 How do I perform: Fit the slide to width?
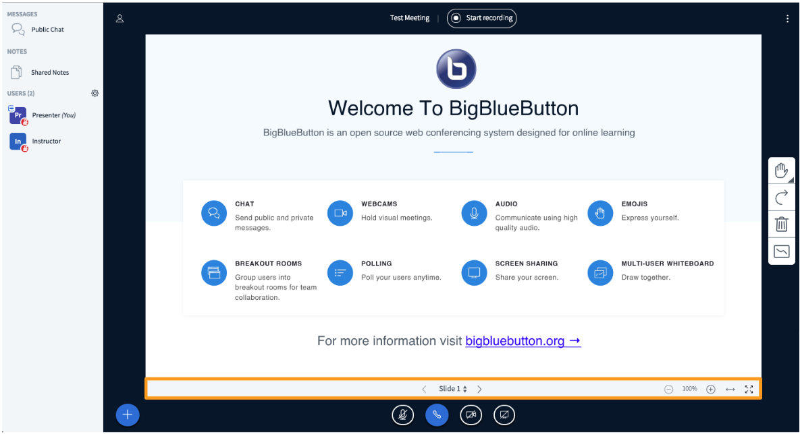pos(730,389)
